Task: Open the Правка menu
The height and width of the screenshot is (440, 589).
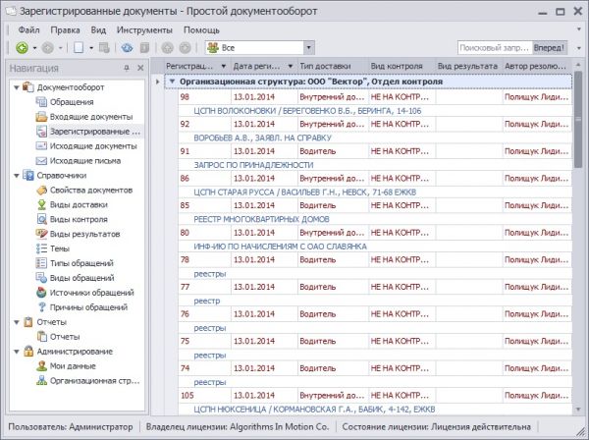Action: tap(65, 29)
